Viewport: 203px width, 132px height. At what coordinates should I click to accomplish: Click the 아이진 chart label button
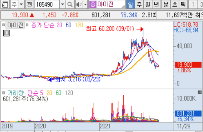[15, 25]
